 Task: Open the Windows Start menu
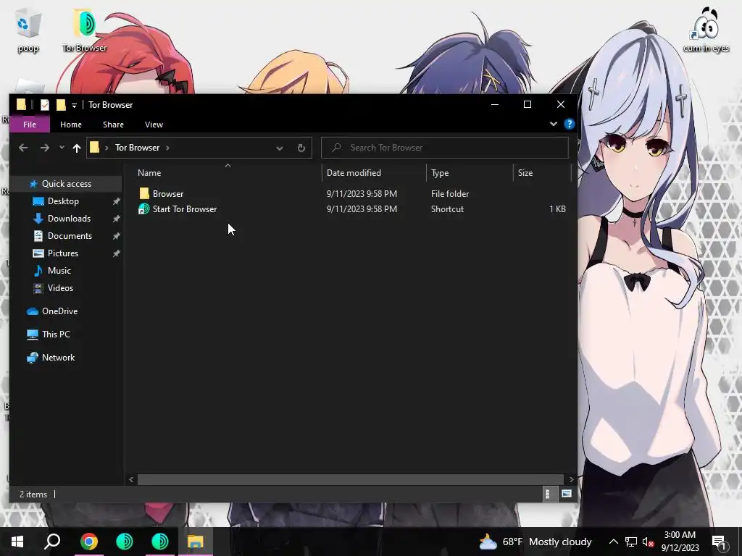(x=17, y=542)
